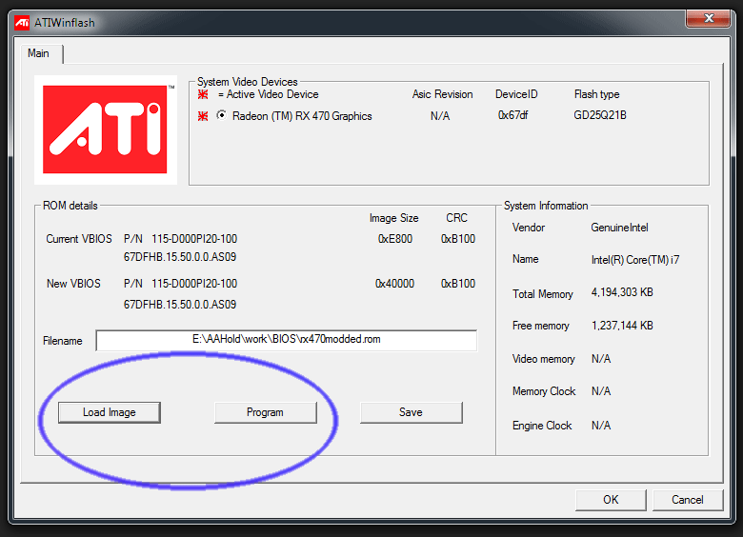Viewport: 743px width, 537px height.
Task: Click the Engine Clock "N/A" value
Action: click(x=601, y=426)
